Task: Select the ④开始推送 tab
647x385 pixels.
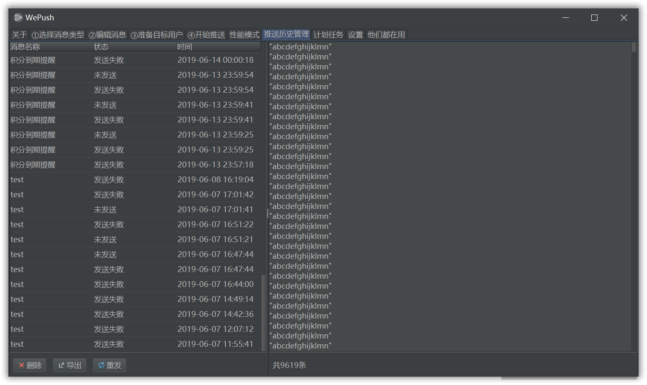Action: (x=206, y=35)
